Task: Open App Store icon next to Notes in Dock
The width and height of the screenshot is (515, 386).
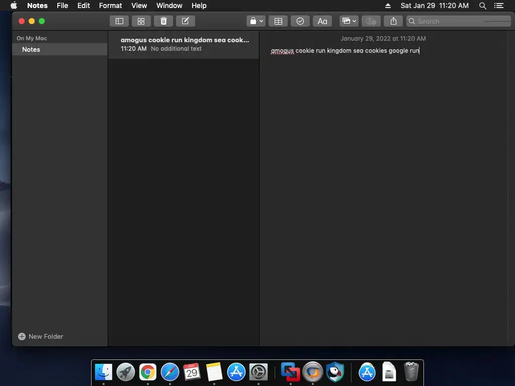Action: click(x=236, y=372)
